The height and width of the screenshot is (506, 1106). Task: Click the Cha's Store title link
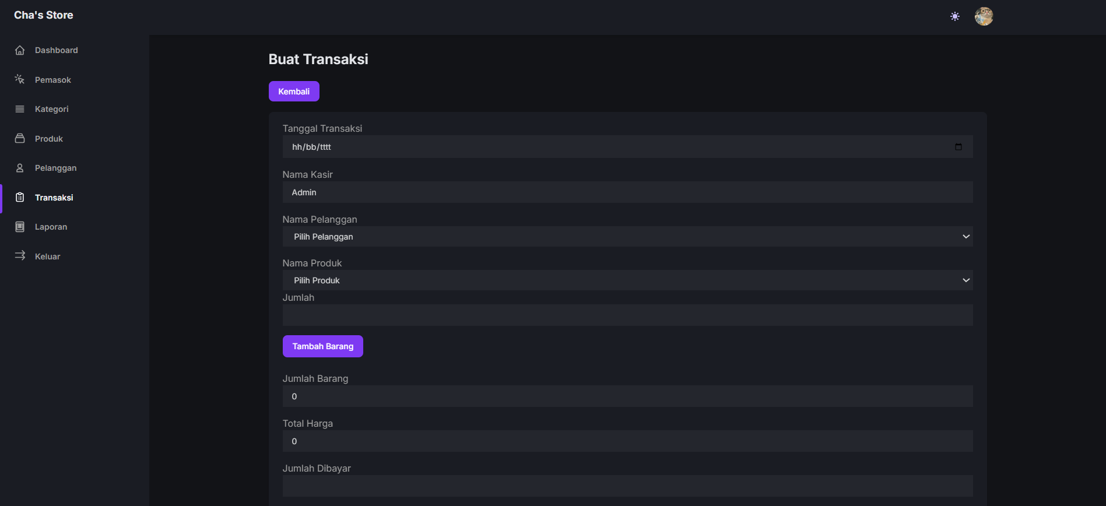[44, 15]
